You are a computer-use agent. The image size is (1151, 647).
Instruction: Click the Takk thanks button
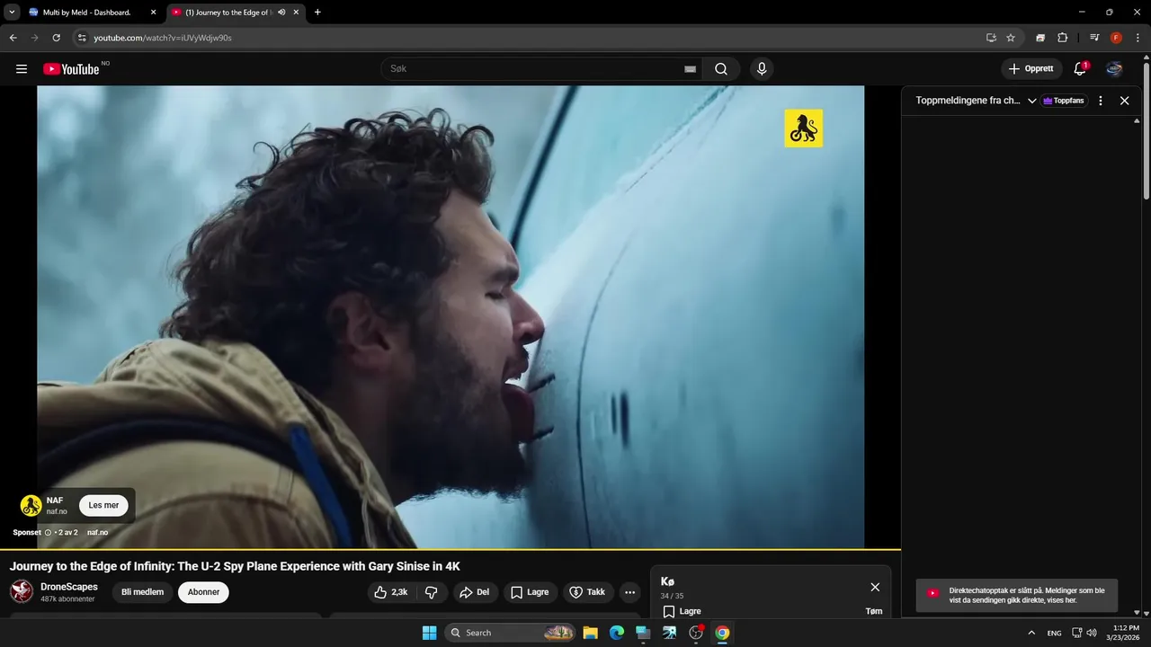pos(588,592)
